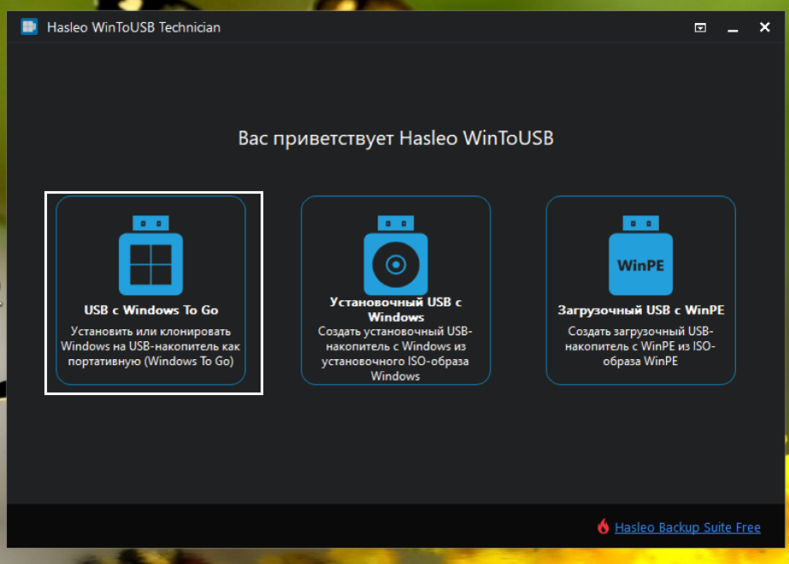Open the Hasleo Backup Suite Free link
The image size is (789, 564).
tap(687, 527)
